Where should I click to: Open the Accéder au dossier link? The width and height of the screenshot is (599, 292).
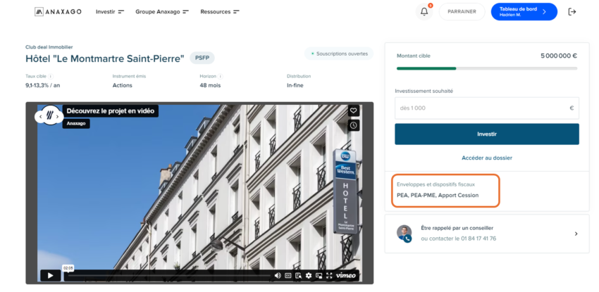(487, 158)
